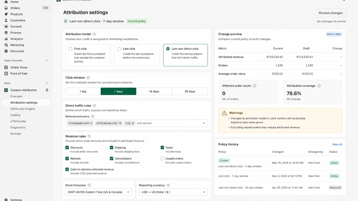Remove m.facebook.com from referral exclusions
The width and height of the screenshot is (358, 201).
(120, 123)
